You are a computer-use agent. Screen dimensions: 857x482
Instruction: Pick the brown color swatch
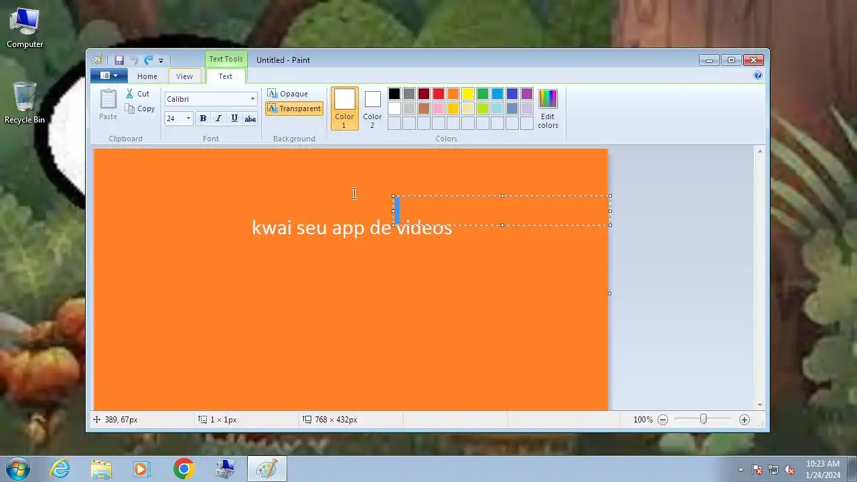(424, 108)
